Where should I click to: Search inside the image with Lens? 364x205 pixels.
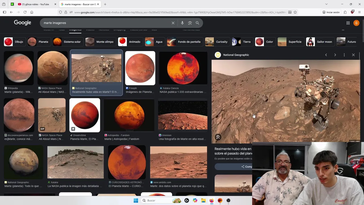(x=218, y=137)
